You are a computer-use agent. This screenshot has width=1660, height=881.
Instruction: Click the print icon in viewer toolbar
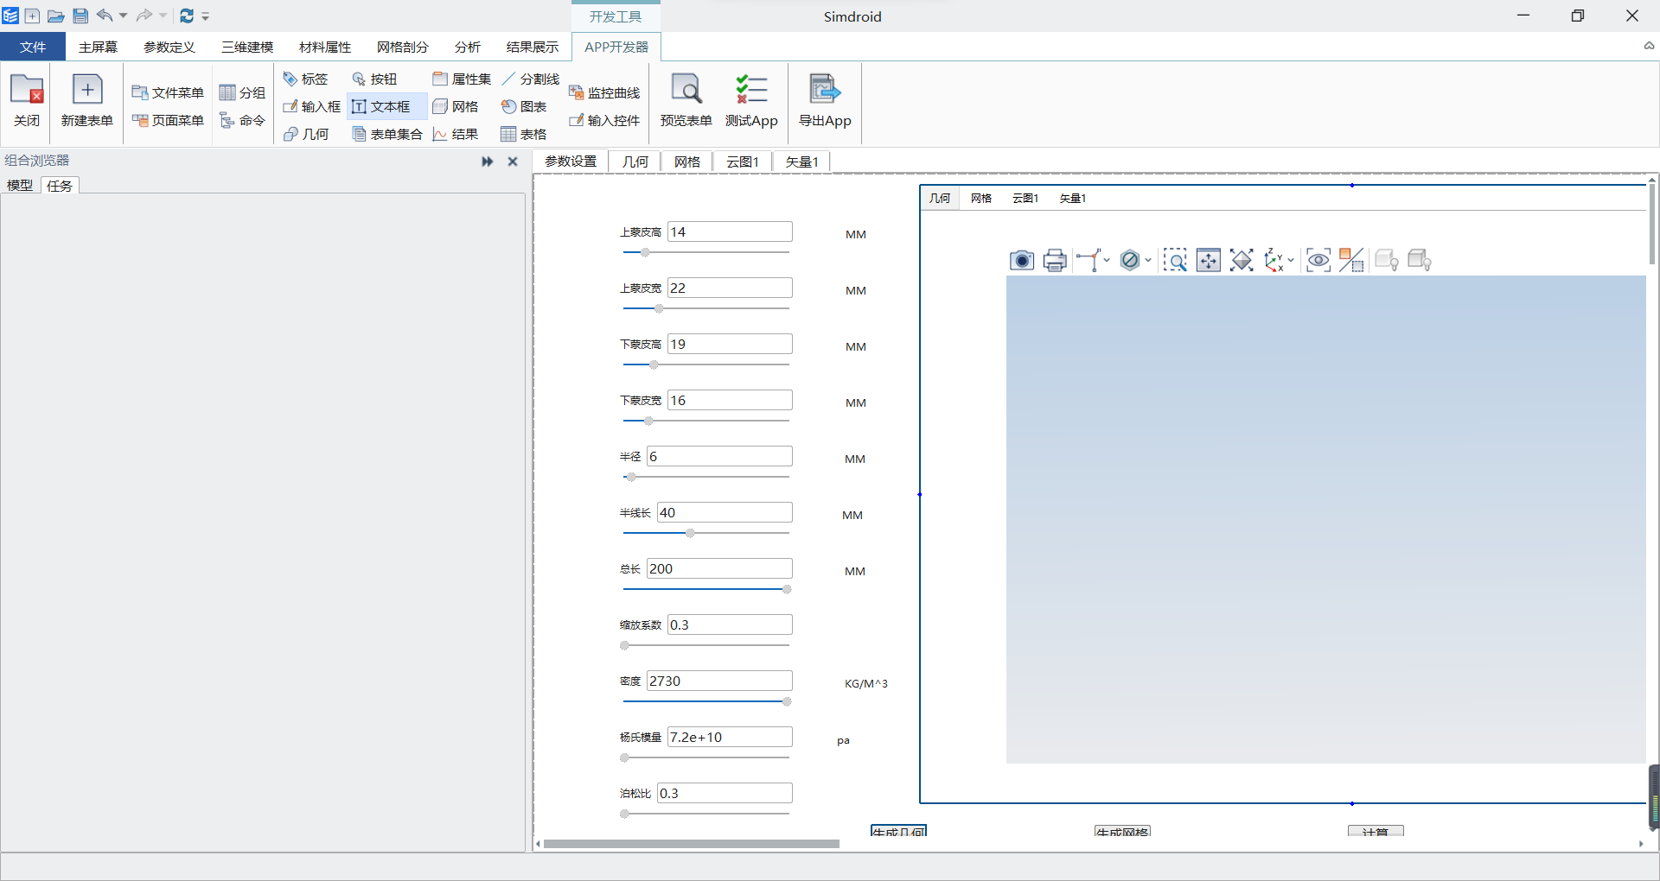pyautogui.click(x=1055, y=260)
